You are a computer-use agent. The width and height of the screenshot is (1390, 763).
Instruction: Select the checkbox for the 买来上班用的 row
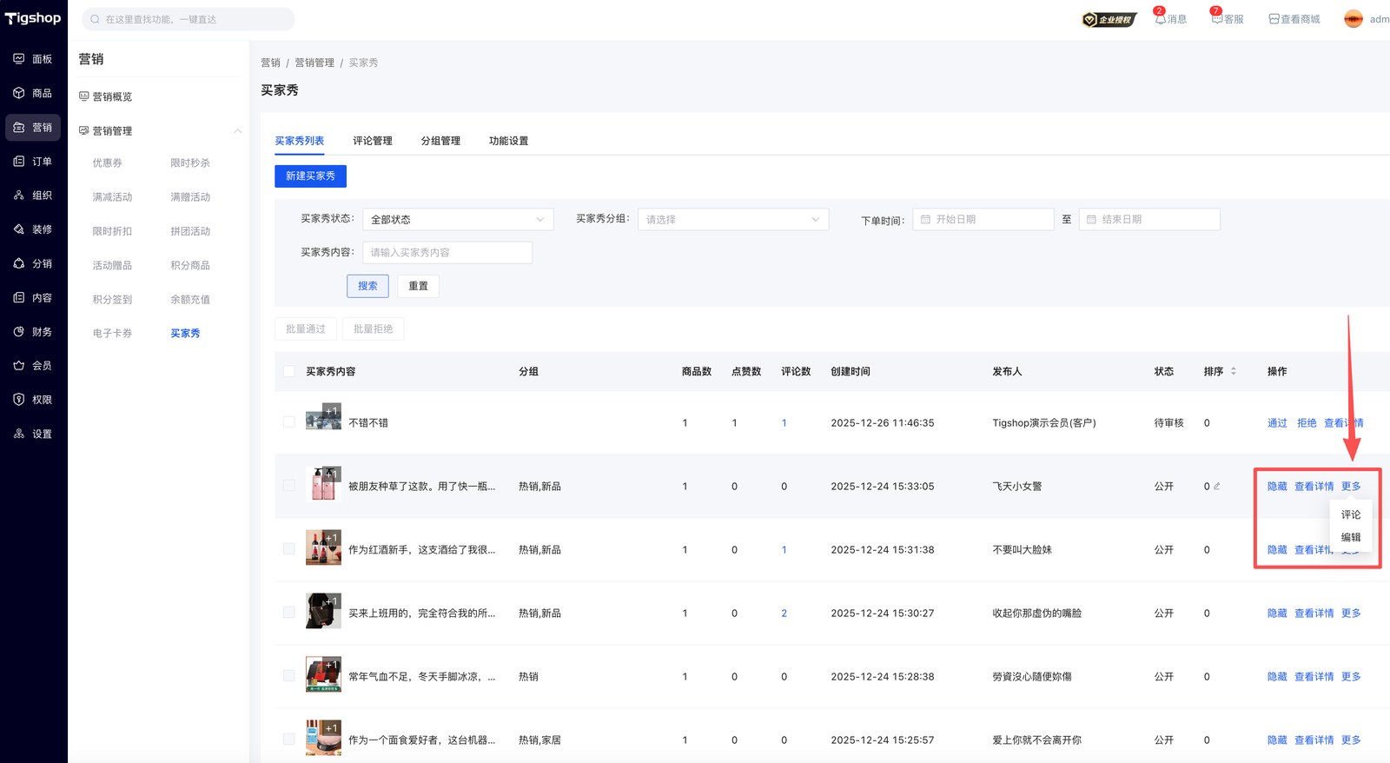tap(289, 613)
